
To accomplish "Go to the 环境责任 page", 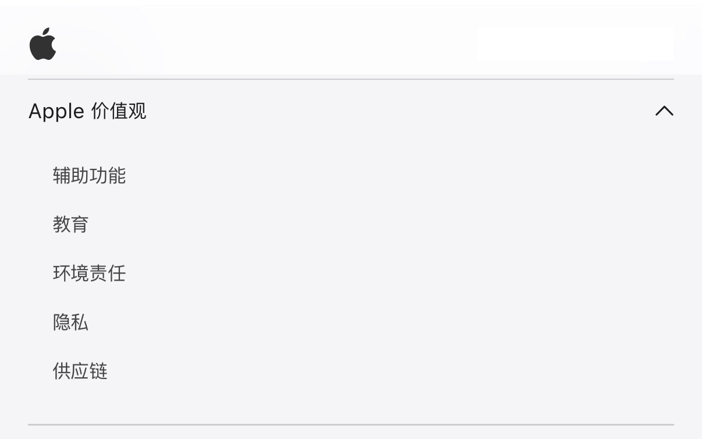I will (x=89, y=273).
